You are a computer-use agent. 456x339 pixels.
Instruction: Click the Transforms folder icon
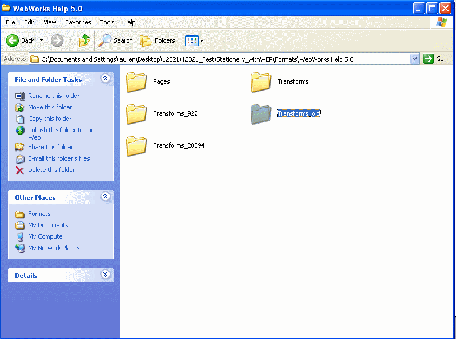261,82
